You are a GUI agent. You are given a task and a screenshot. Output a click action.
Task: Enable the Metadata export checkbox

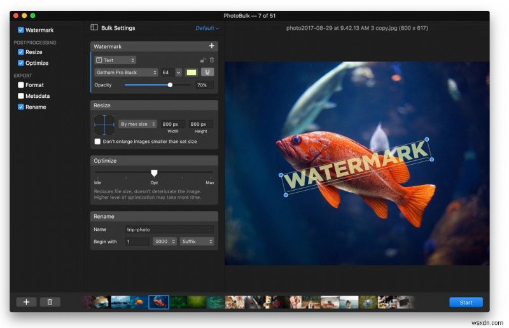coord(21,96)
